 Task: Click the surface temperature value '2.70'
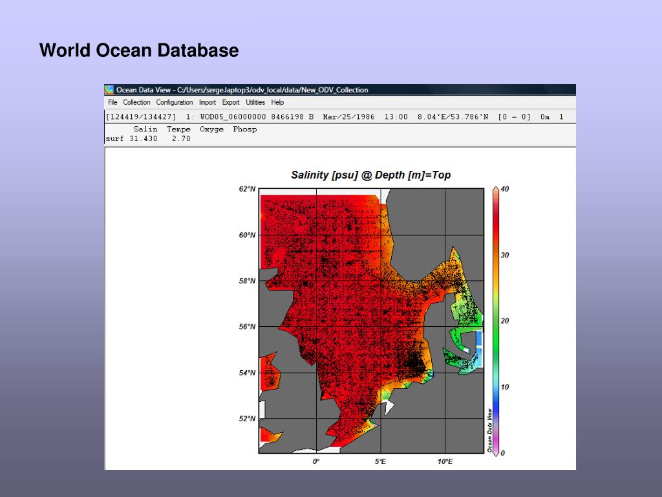pyautogui.click(x=181, y=138)
